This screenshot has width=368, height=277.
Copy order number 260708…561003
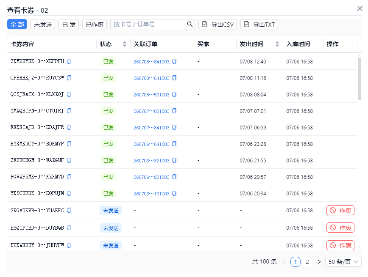click(174, 94)
